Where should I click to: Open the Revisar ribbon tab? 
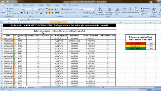57,5
